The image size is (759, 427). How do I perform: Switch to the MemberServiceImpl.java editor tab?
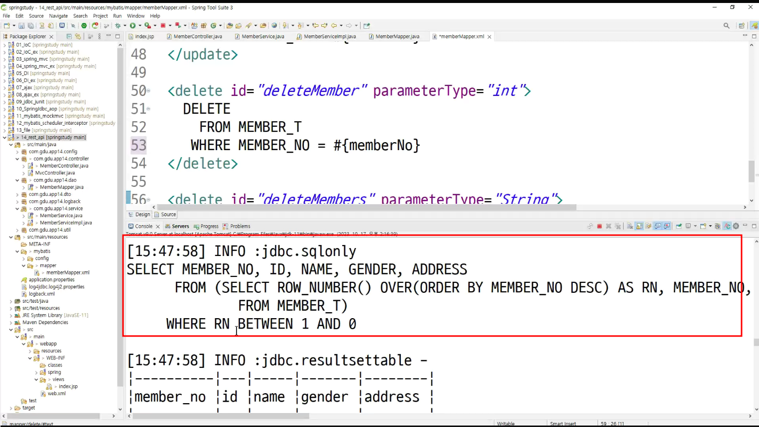(326, 36)
